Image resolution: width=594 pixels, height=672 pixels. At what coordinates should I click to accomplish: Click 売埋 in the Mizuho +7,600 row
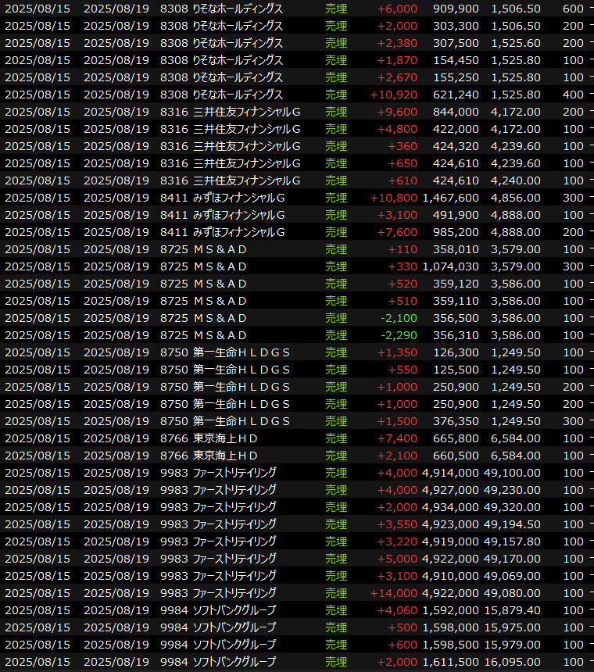tap(336, 232)
